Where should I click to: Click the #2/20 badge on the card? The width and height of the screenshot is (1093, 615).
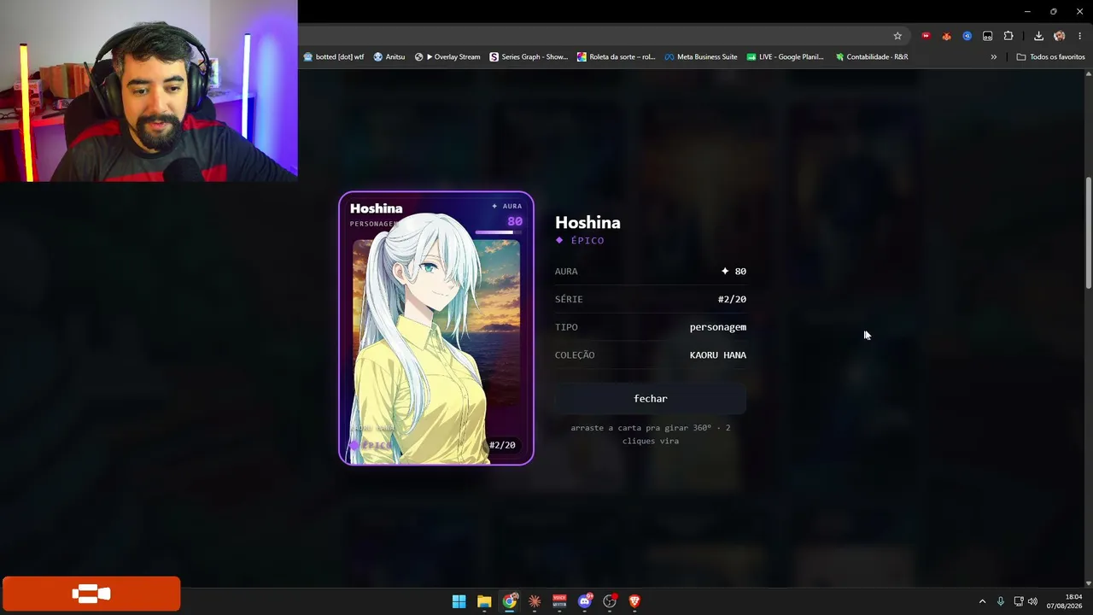[x=502, y=445]
